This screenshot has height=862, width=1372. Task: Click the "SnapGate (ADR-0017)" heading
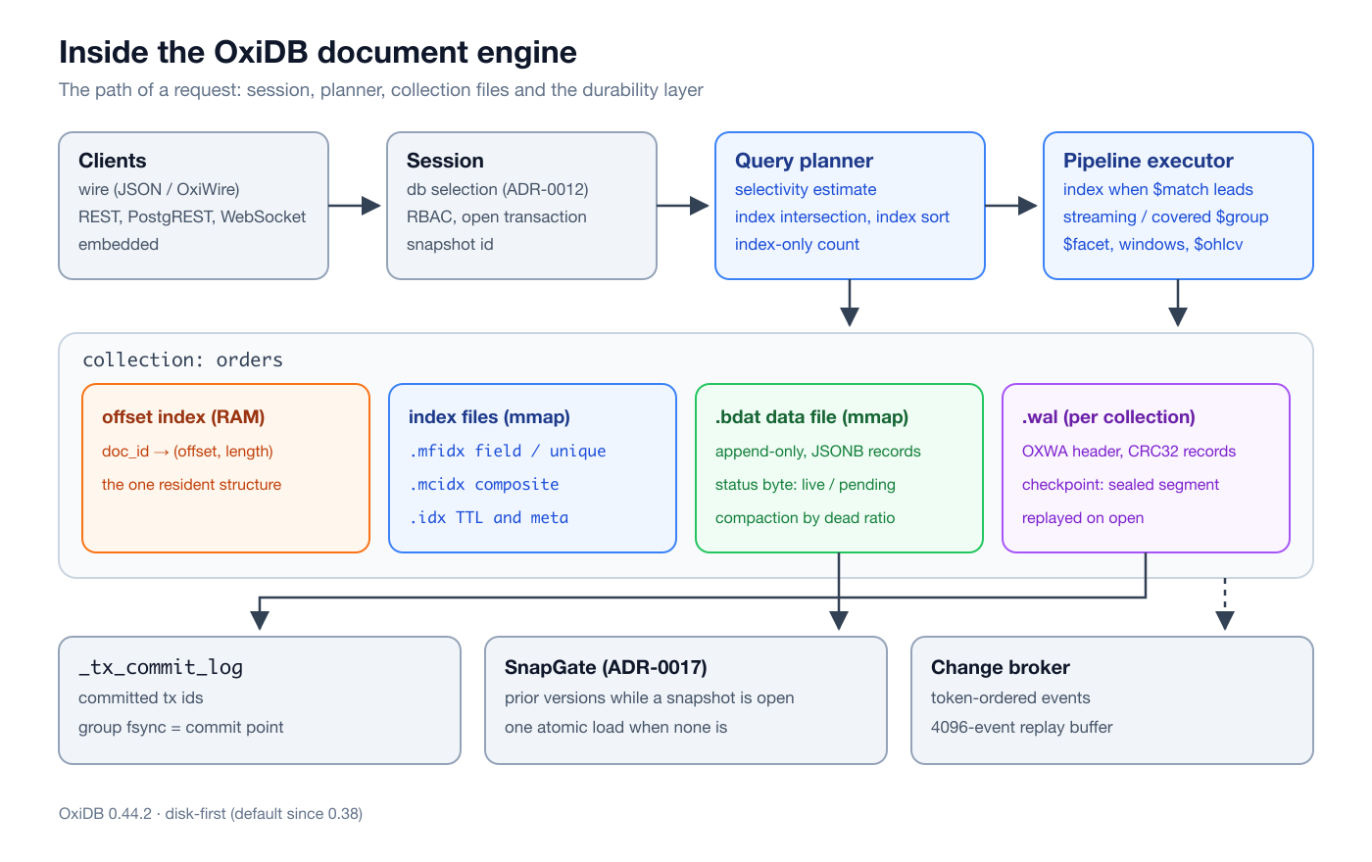(x=606, y=667)
